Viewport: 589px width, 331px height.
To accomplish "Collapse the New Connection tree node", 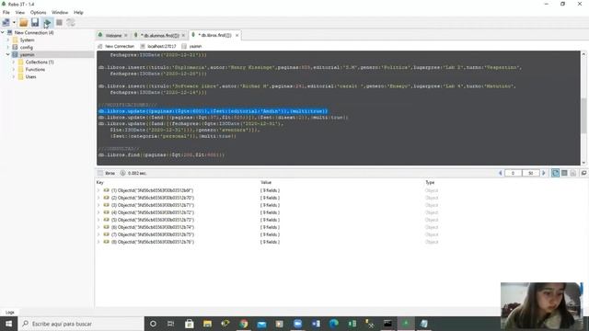I will pos(3,33).
